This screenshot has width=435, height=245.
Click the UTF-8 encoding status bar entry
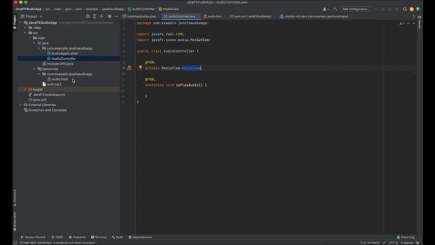[393, 243]
